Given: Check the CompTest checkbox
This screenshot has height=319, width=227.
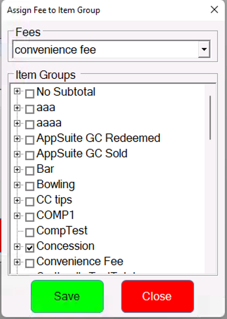Looking at the screenshot, I should (x=30, y=232).
